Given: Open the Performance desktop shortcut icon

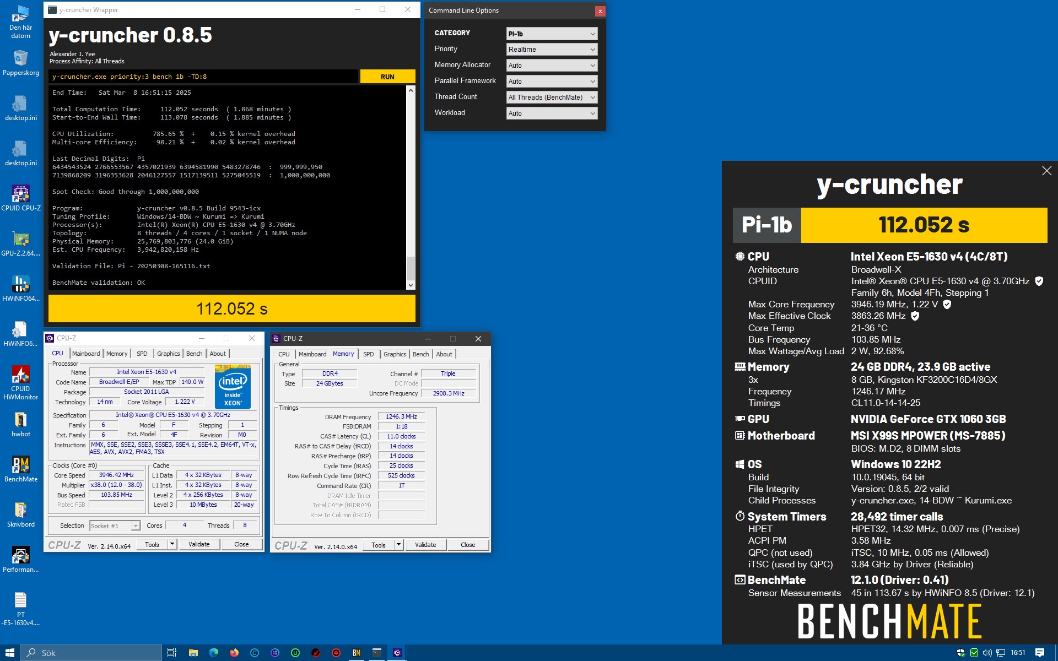Looking at the screenshot, I should pos(21,560).
